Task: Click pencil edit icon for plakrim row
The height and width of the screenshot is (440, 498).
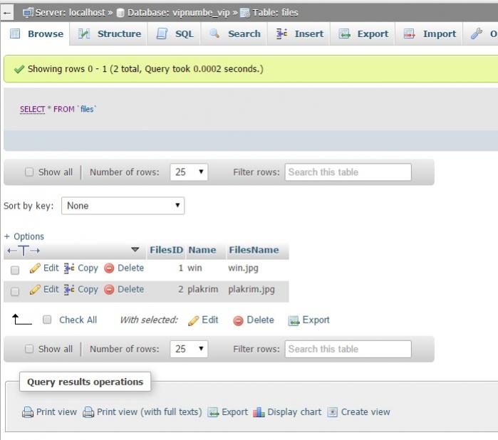Action: tap(35, 290)
